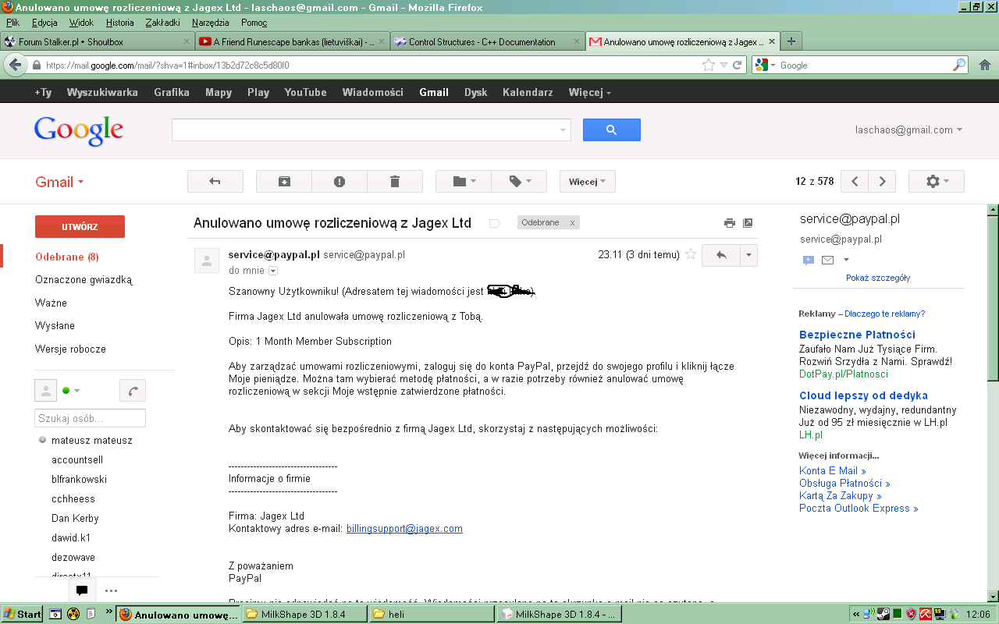This screenshot has height=624, width=999.
Task: Click the Windows Start button
Action: click(x=22, y=614)
